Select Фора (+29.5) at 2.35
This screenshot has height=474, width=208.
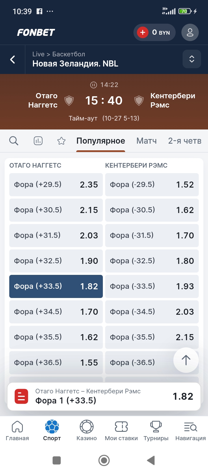56,184
